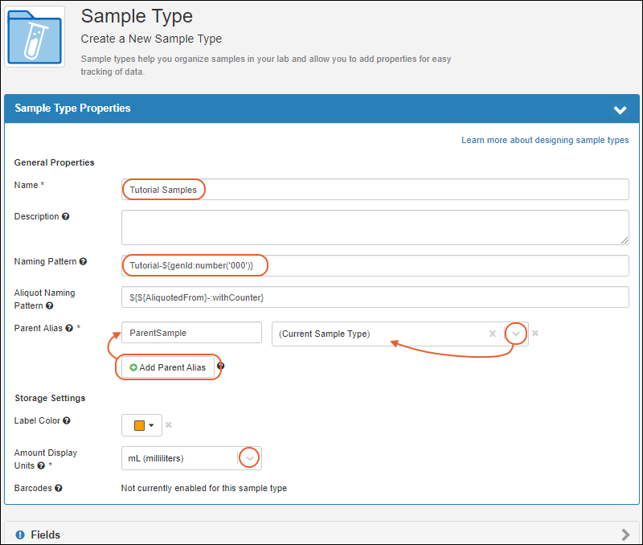Viewport: 643px width, 545px height.
Task: Click help icon next to Label Color
Action: (67, 420)
